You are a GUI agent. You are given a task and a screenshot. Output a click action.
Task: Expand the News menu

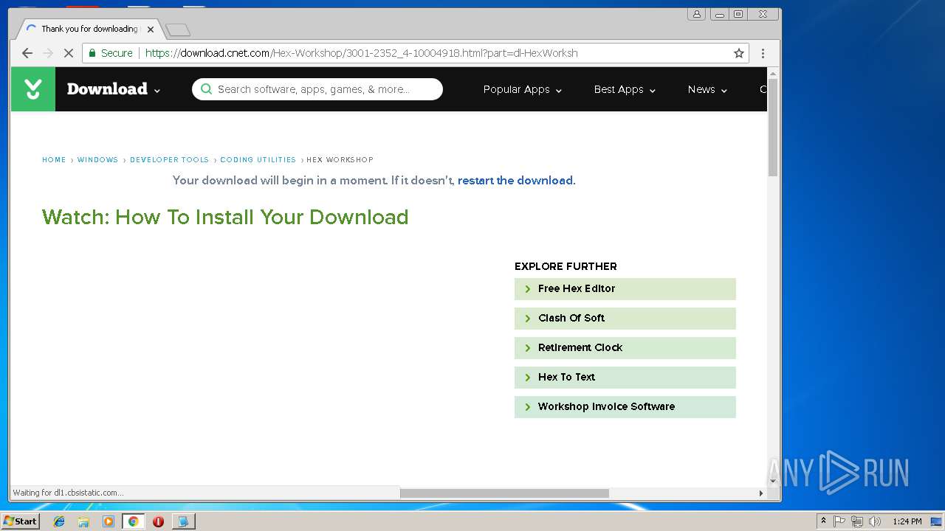point(707,89)
